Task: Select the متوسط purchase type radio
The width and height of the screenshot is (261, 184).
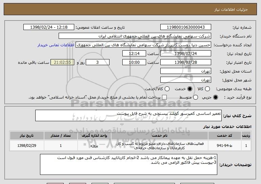Action: 196,97
